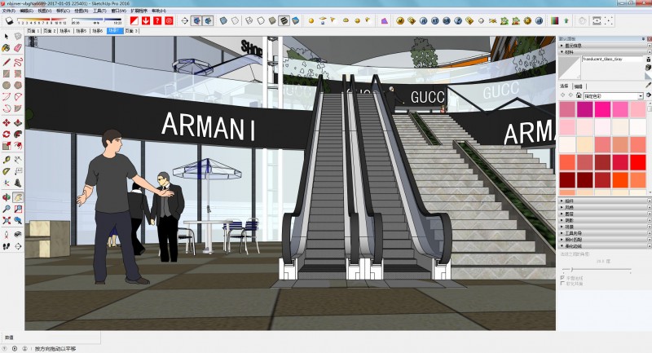Choose the Zoom magnifier tool

(7, 209)
